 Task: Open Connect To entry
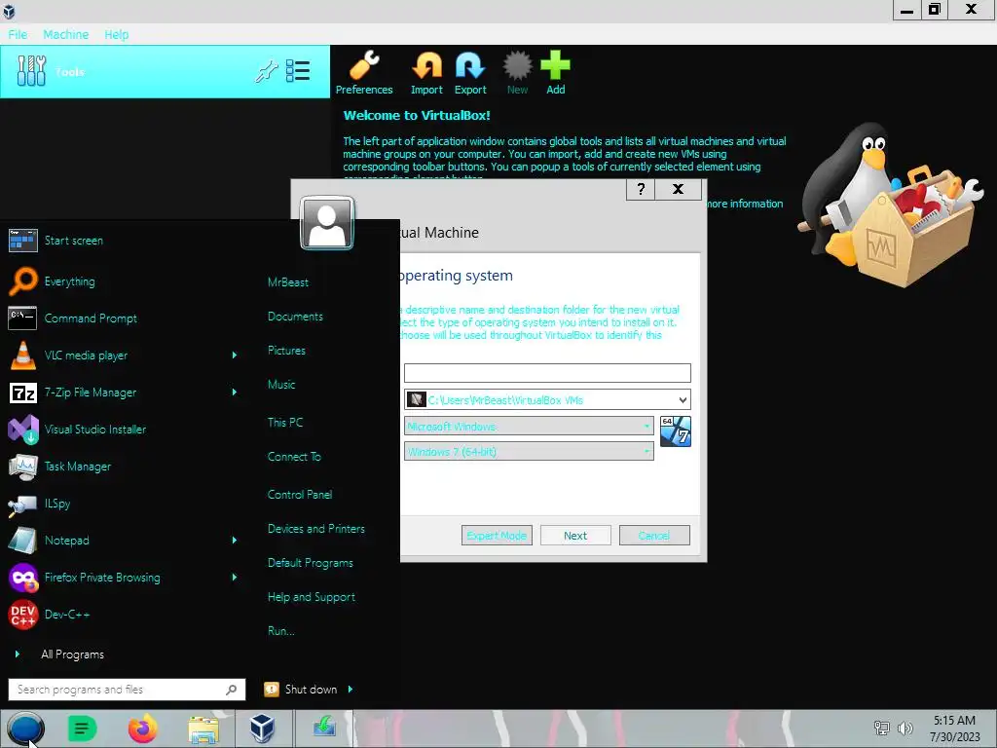point(294,457)
